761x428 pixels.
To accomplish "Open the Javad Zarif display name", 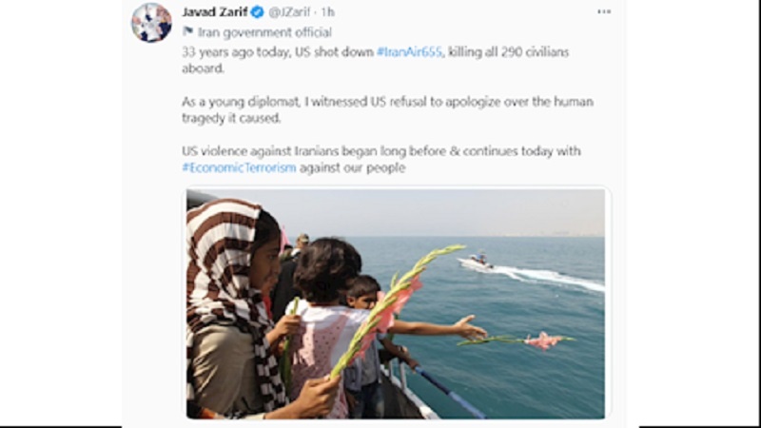I will click(x=215, y=11).
